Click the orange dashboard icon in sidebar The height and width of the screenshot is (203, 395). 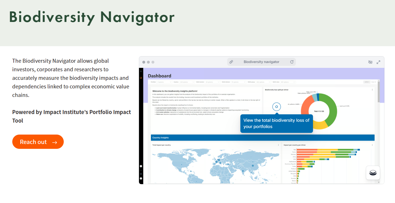tap(141, 78)
